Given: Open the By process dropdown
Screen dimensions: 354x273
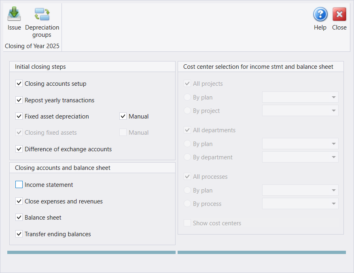Looking at the screenshot, I should tap(300, 203).
